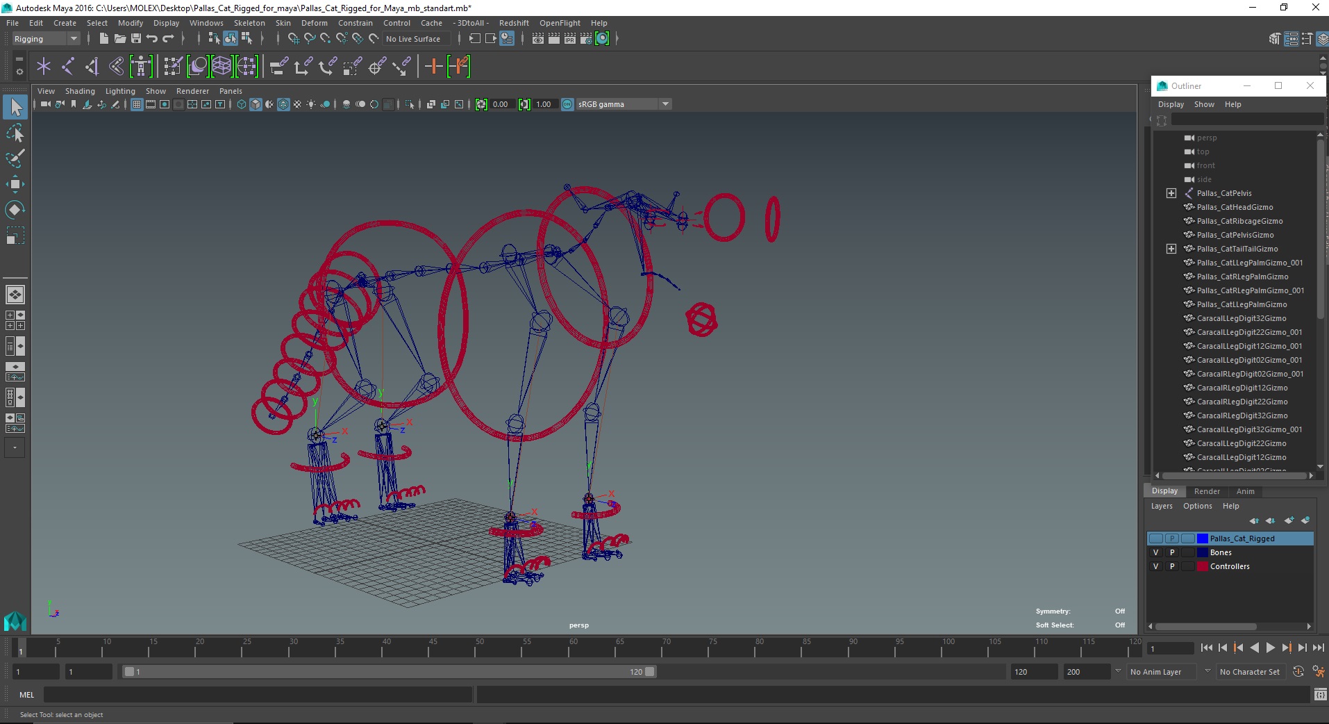The image size is (1329, 724).
Task: Save the scene with the floppy icon
Action: click(136, 39)
